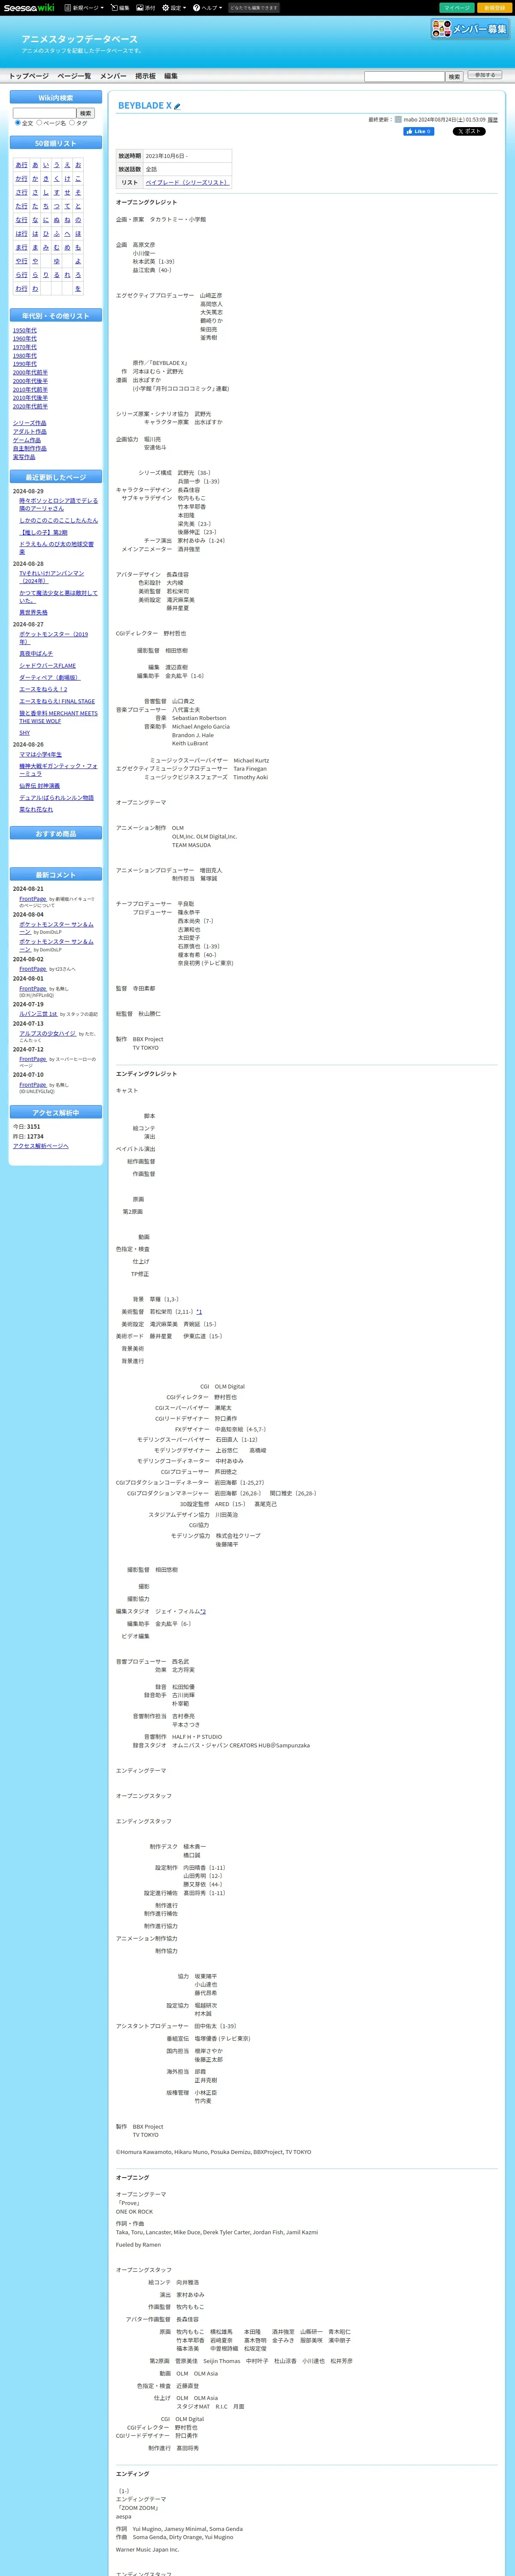515x2576 pixels.
Task: Open the *1 footnote link beside 若松栄司
Action: coord(199,1311)
